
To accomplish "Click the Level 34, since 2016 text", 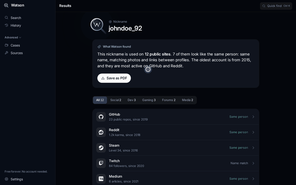I will pyautogui.click(x=123, y=150).
